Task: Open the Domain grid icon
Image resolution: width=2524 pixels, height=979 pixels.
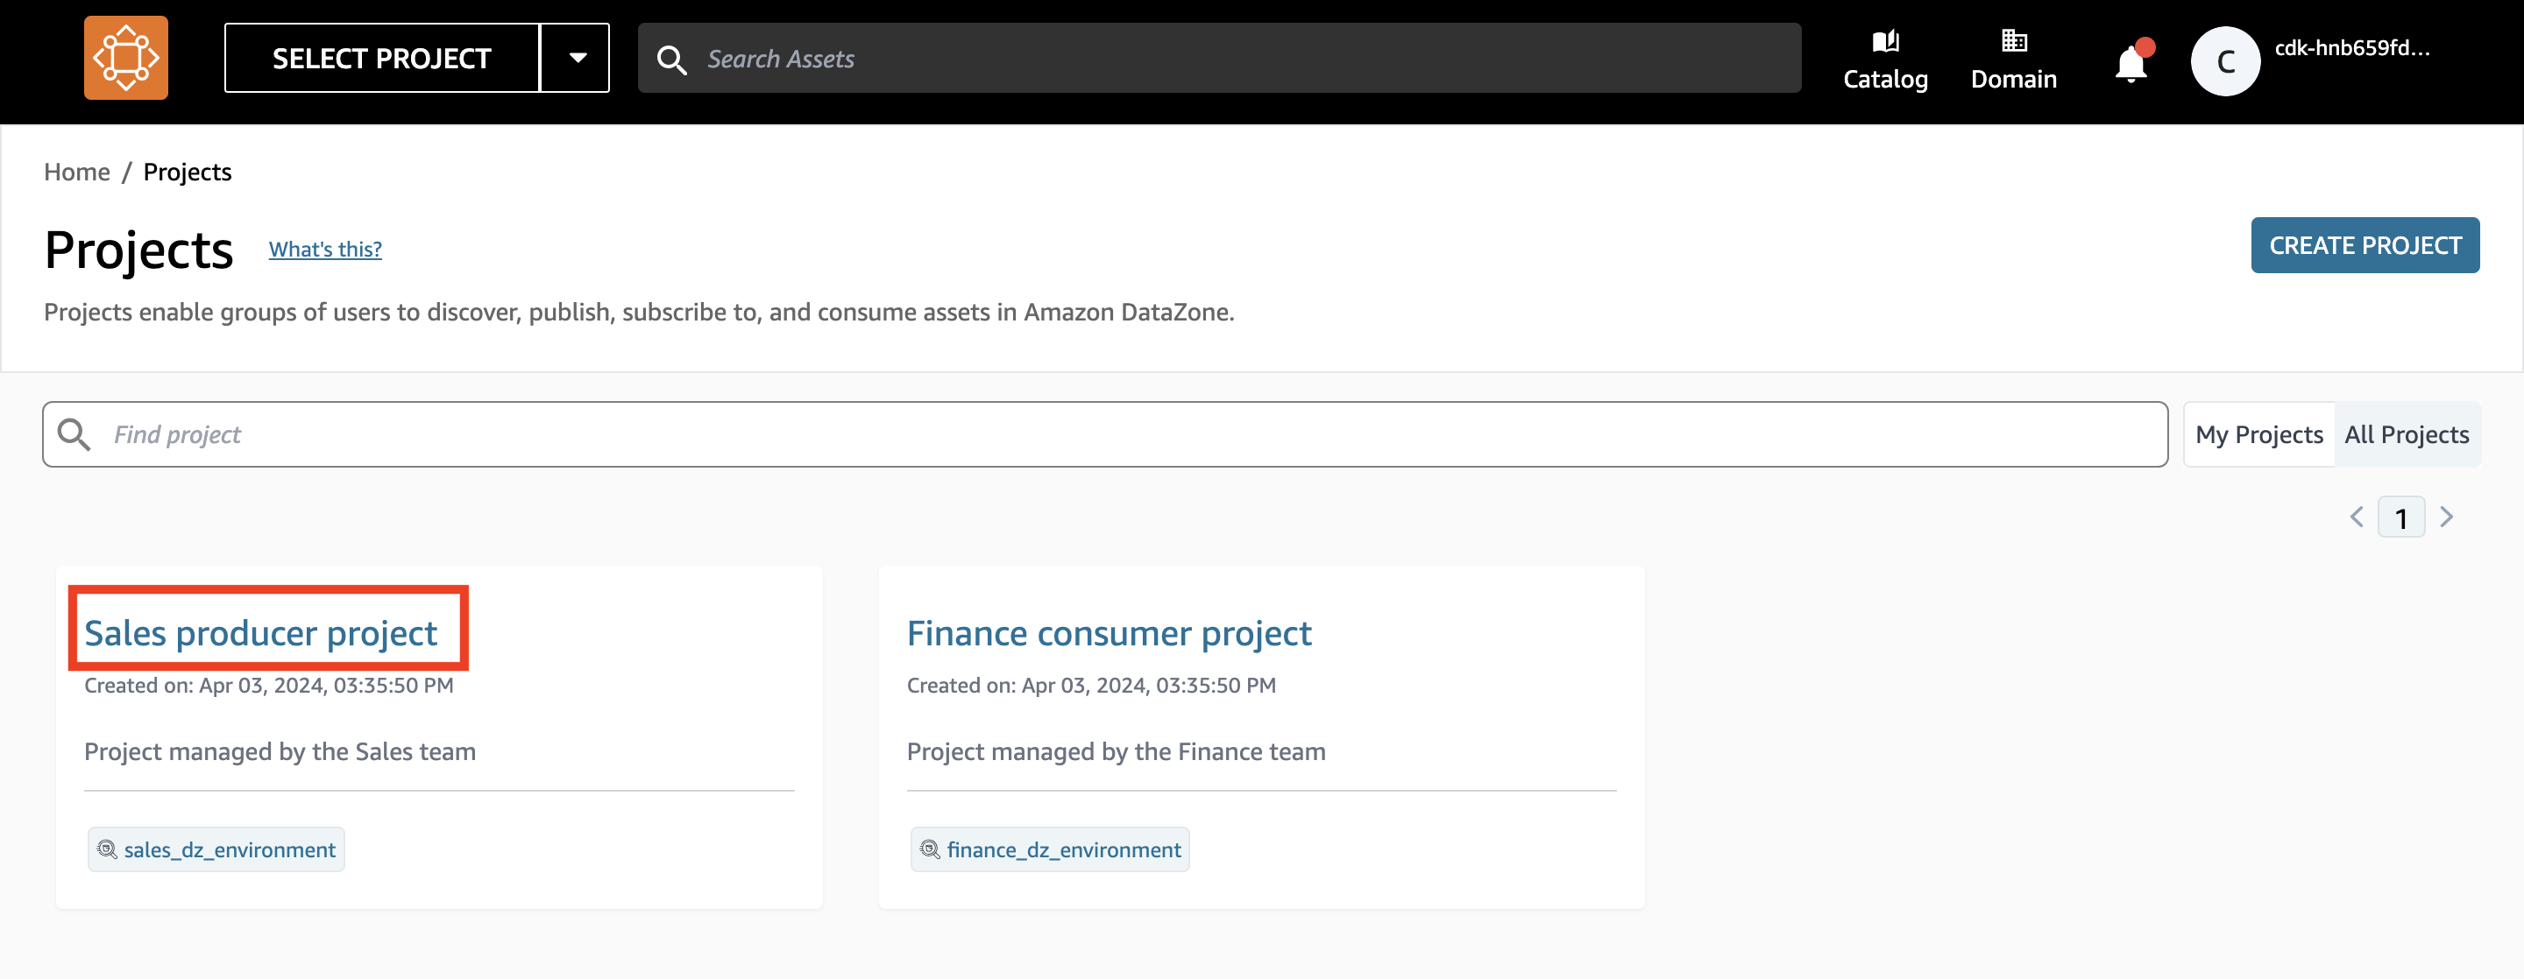Action: coord(2014,41)
